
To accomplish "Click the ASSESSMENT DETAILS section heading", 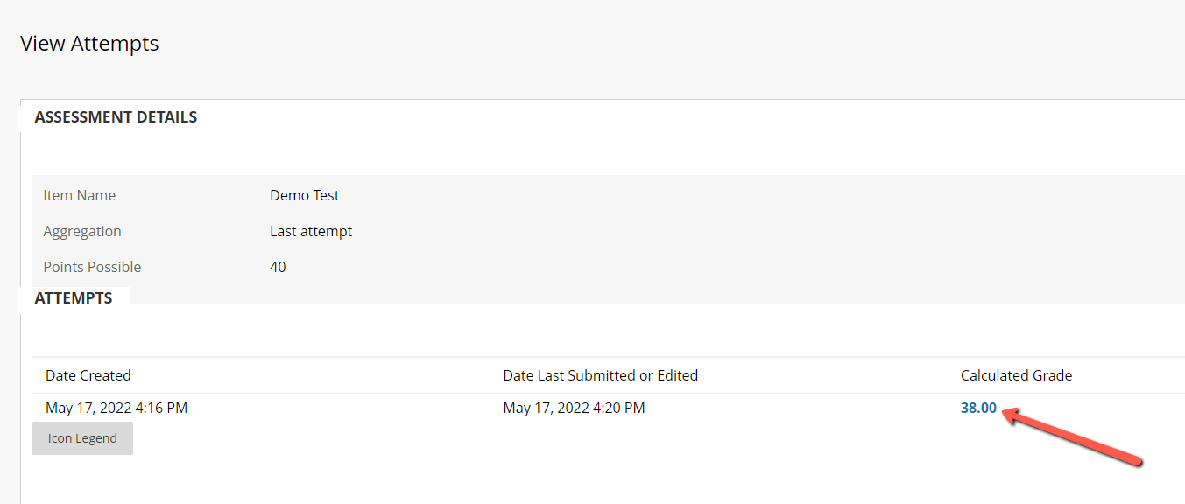I will 116,117.
